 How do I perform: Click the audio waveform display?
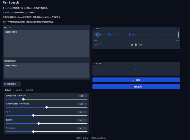[x=136, y=34]
